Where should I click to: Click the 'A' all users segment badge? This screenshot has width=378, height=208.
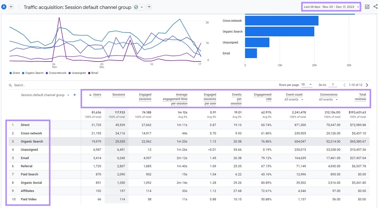(4, 7)
